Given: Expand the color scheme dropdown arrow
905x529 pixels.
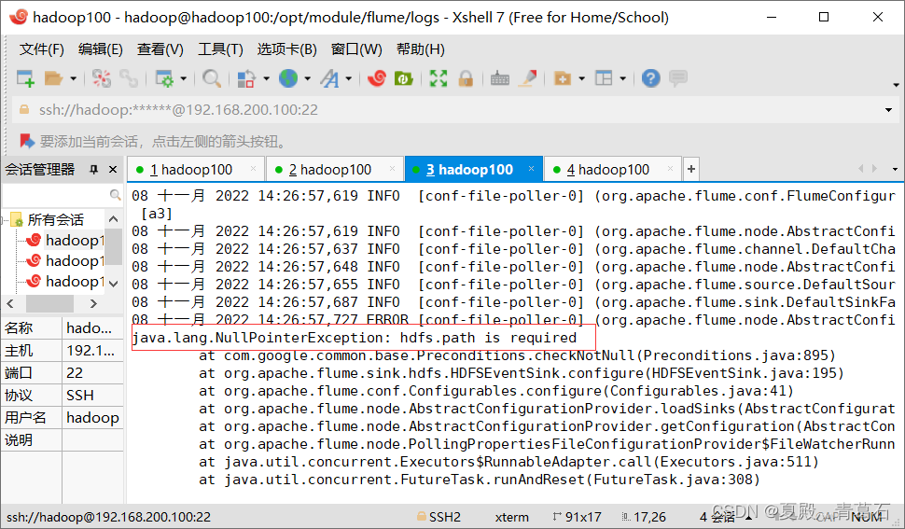Looking at the screenshot, I should pyautogui.click(x=266, y=78).
